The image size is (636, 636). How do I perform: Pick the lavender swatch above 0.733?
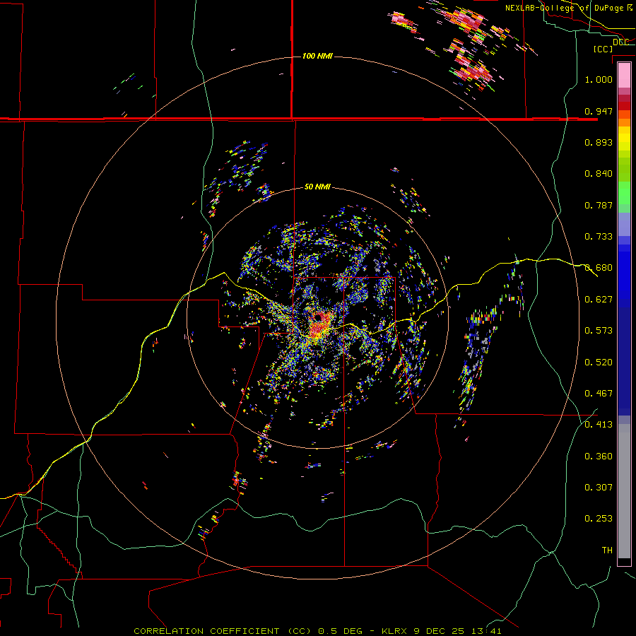tap(624, 224)
